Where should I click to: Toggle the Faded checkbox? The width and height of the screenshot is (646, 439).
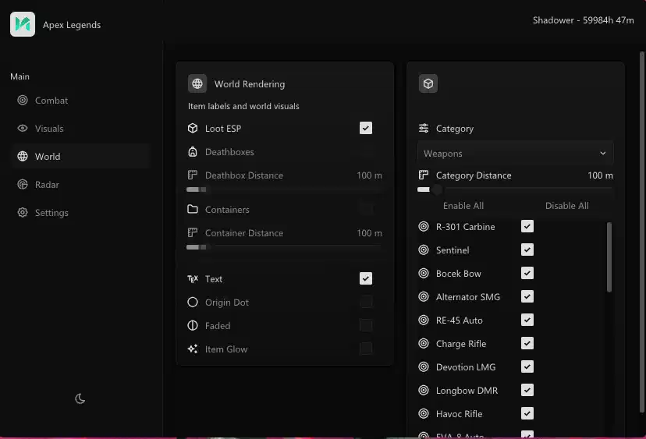click(x=366, y=325)
